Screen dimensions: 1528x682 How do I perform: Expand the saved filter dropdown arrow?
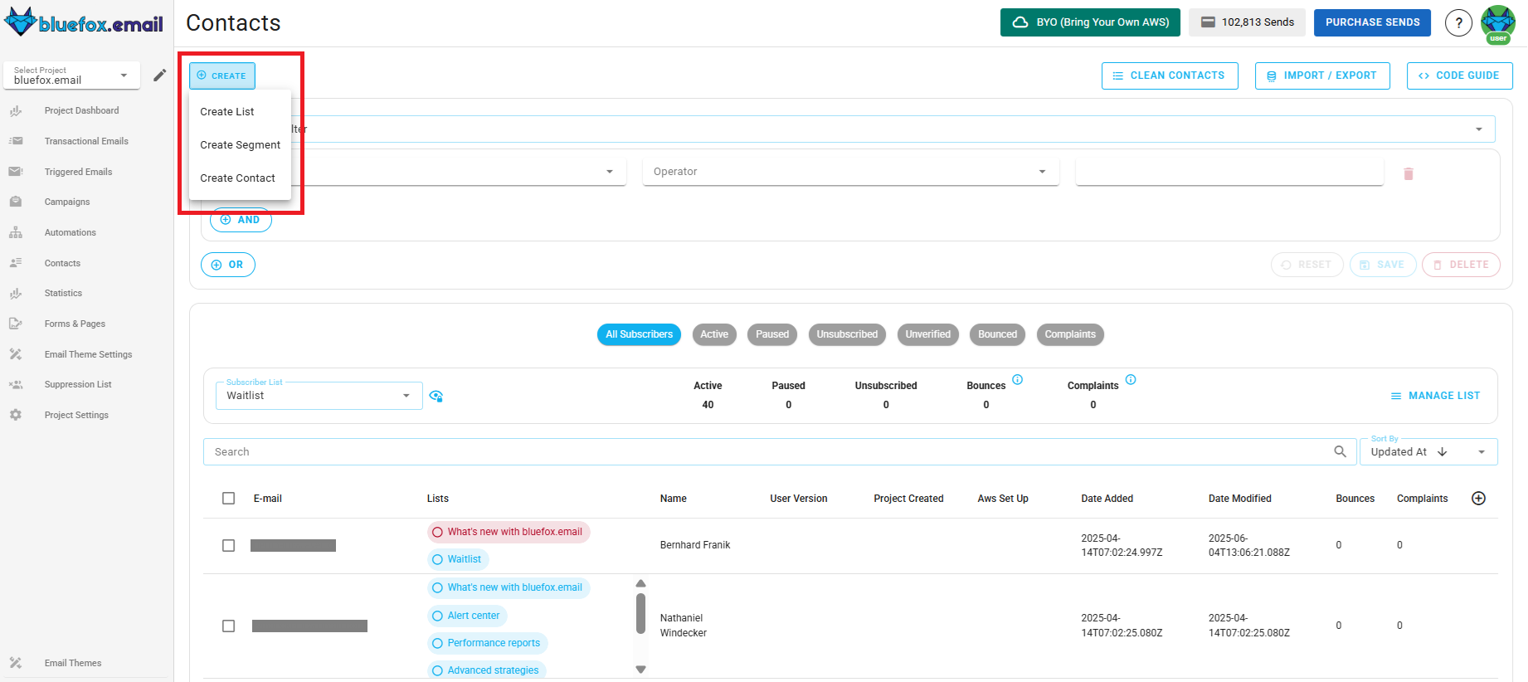click(1478, 129)
